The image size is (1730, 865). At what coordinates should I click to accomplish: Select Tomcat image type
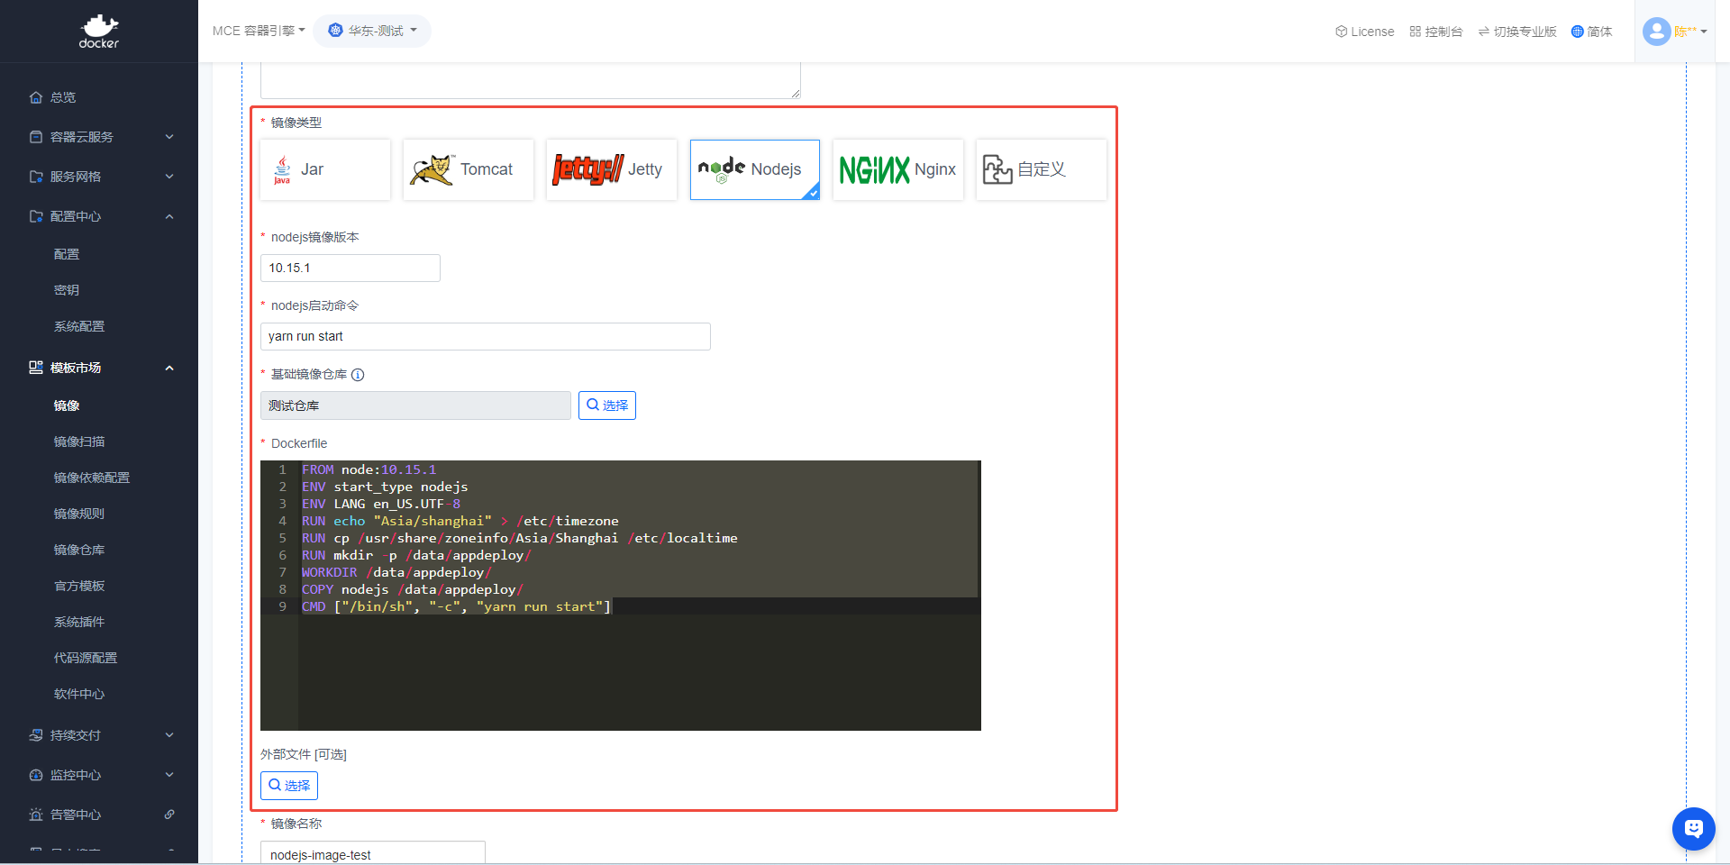(x=468, y=169)
